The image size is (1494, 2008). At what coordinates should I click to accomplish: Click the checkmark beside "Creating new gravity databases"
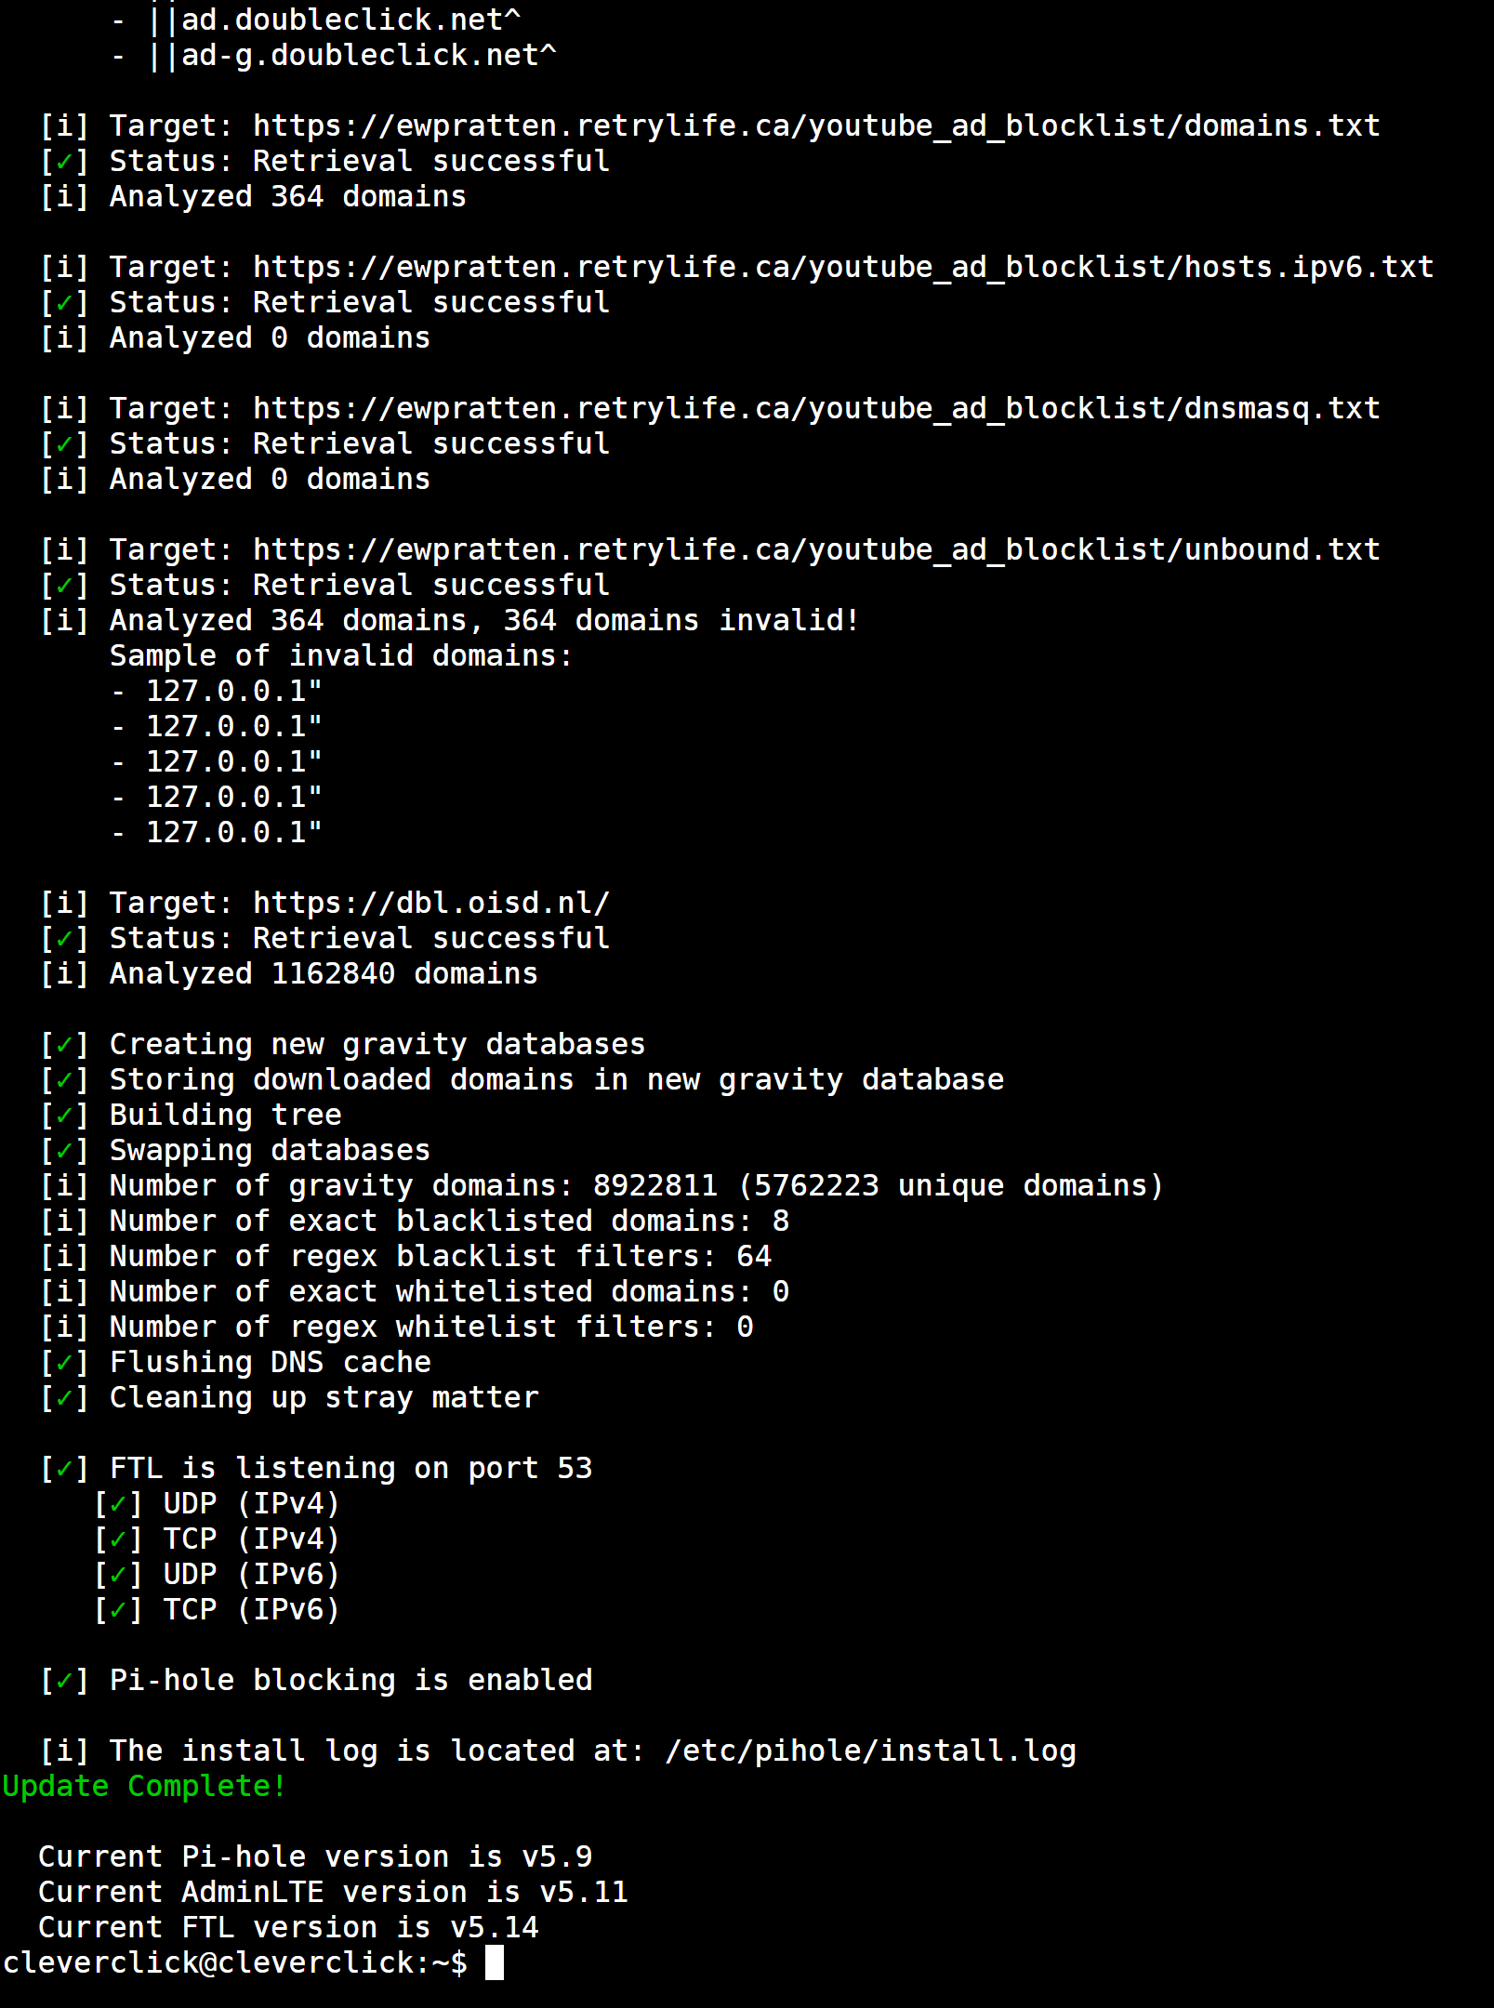[64, 1045]
